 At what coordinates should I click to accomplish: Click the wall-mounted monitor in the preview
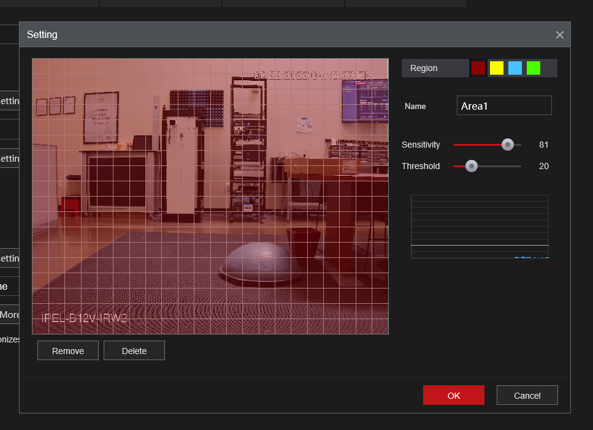click(x=365, y=101)
